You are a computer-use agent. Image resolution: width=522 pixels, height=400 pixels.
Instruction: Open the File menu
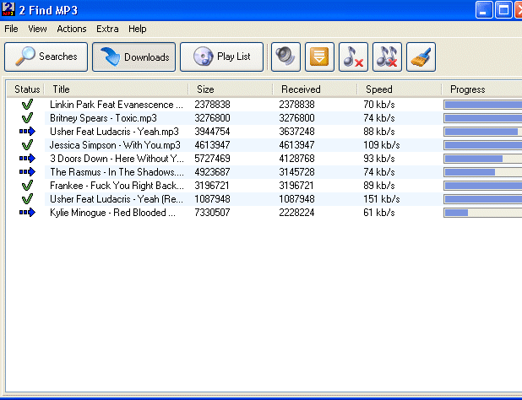[11, 29]
